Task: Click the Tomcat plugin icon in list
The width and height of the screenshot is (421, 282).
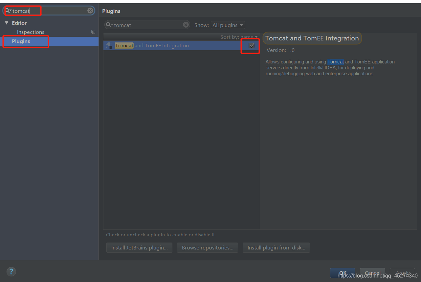Action: click(109, 46)
